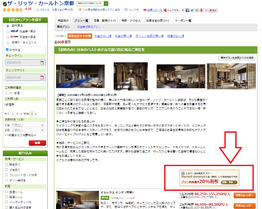Click the add-to-favorites icon near reviews
This screenshot has height=209, width=262.
tap(80, 10)
